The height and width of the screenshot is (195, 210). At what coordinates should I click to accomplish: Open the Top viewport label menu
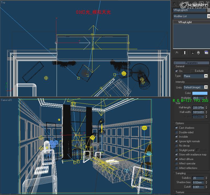coord(3,2)
